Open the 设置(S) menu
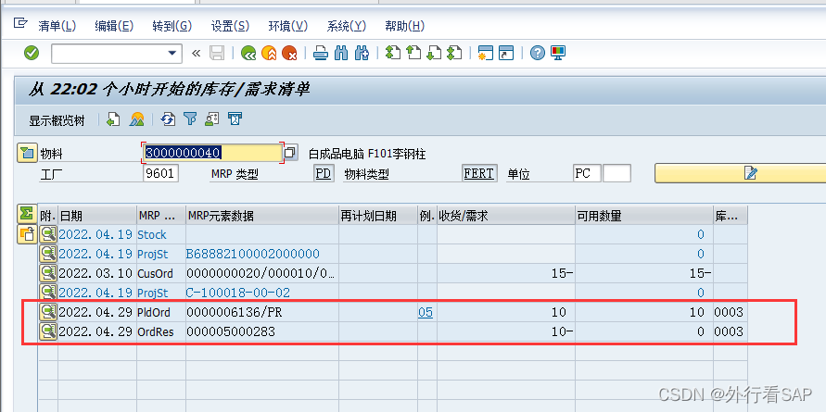This screenshot has width=826, height=412. point(229,25)
